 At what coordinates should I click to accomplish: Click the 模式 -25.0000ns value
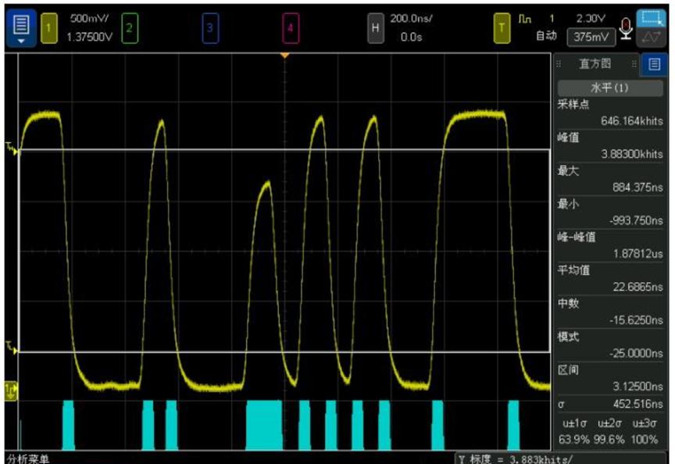point(636,353)
